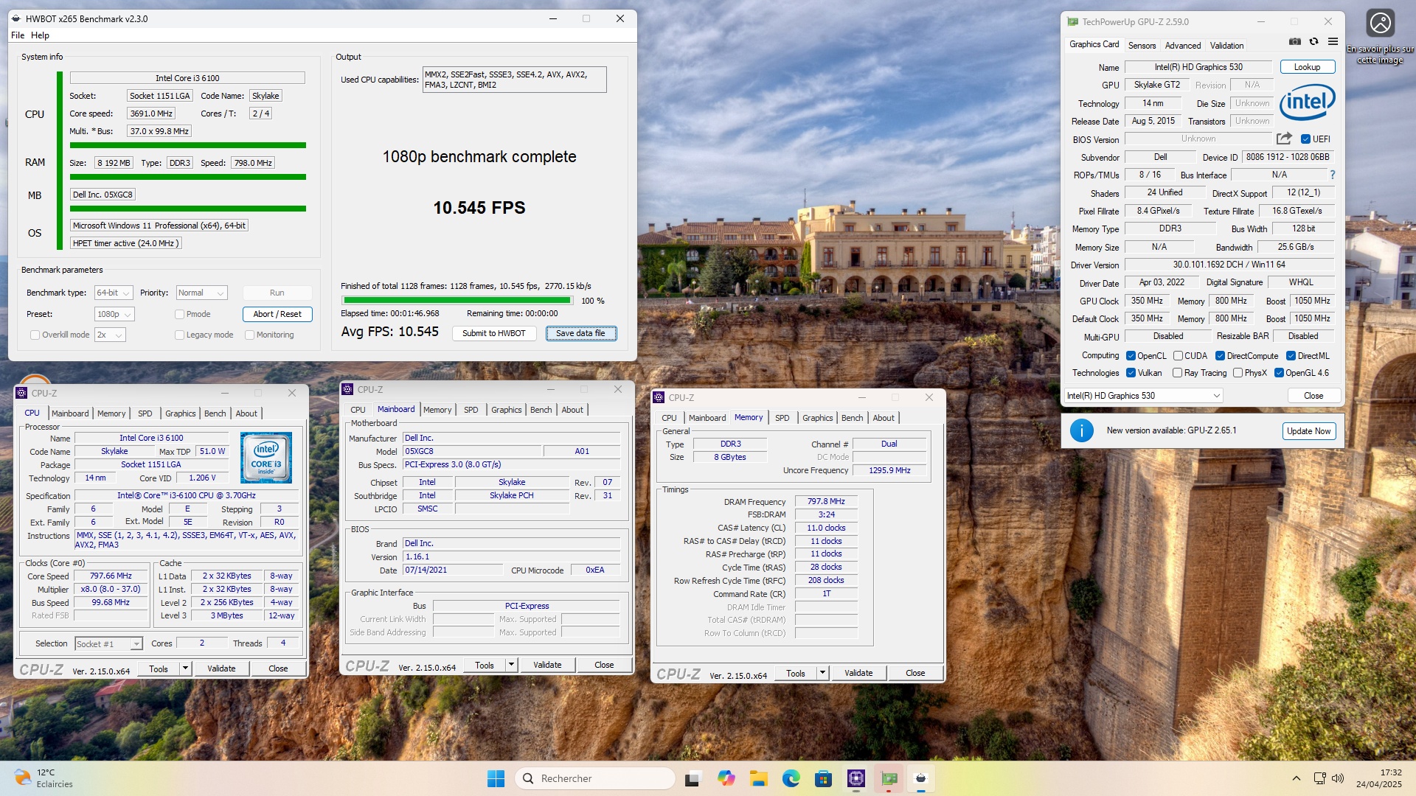Toggle the Vulkan checkbox
The height and width of the screenshot is (796, 1416).
point(1131,373)
